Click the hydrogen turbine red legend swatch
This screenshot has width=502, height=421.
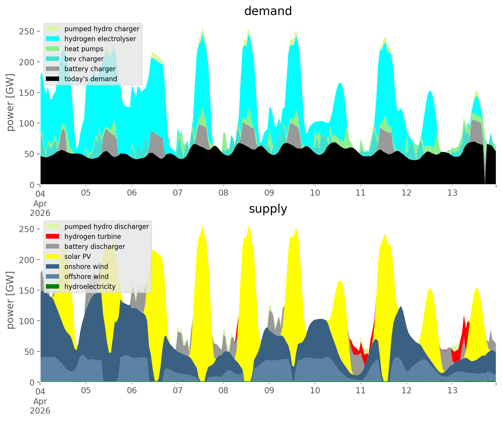tap(53, 237)
